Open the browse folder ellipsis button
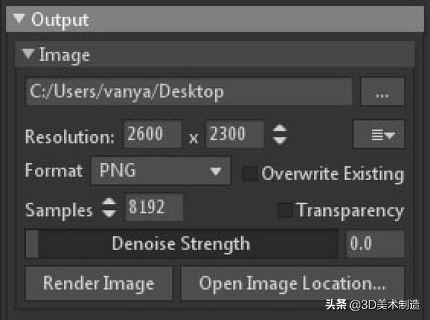This screenshot has width=430, height=320. (x=382, y=93)
